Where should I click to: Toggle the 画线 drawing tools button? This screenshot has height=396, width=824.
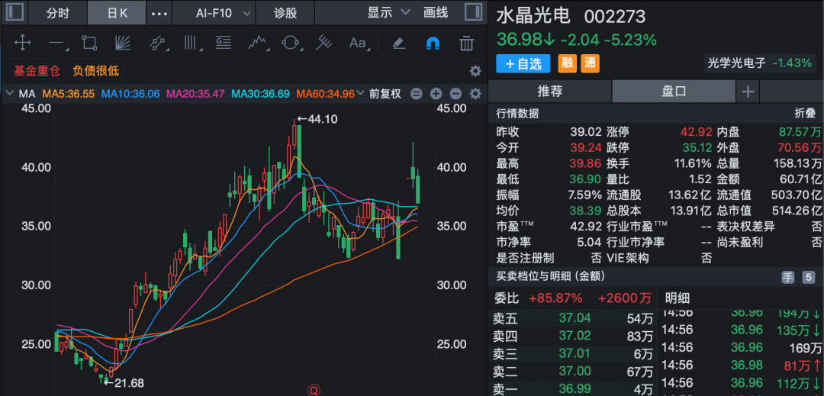pos(436,13)
